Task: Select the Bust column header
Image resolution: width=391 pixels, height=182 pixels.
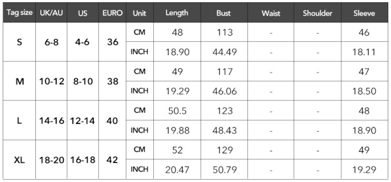Action: (x=224, y=13)
